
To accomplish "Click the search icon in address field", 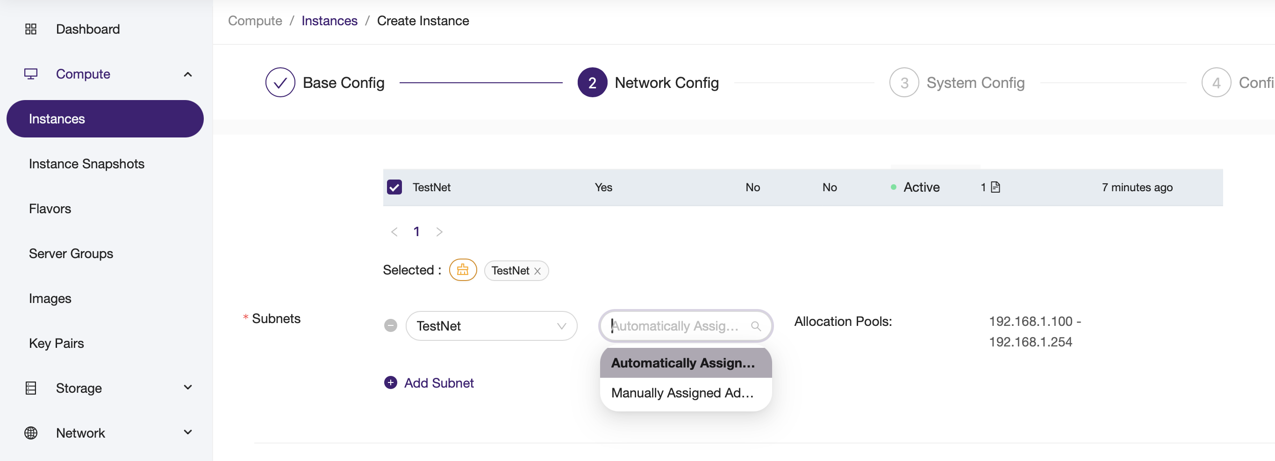I will coord(755,326).
